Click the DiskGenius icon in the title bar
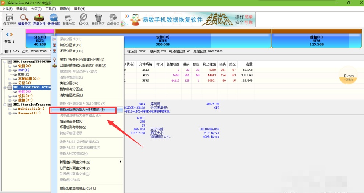This screenshot has width=364, height=193. point(3,3)
